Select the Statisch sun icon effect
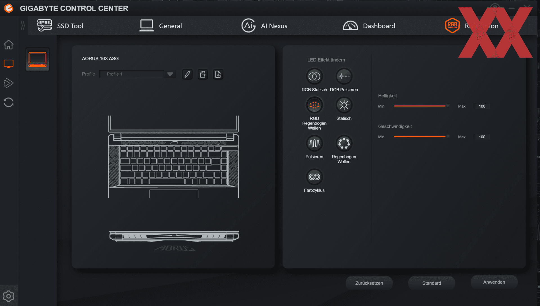 coord(344,105)
